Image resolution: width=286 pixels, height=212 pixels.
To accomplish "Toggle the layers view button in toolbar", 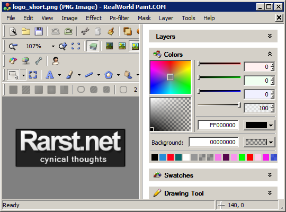I will 93,46.
